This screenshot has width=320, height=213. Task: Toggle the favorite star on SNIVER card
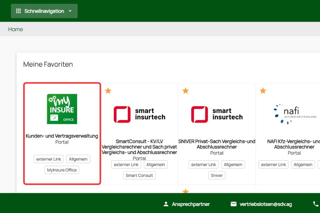coord(186,91)
